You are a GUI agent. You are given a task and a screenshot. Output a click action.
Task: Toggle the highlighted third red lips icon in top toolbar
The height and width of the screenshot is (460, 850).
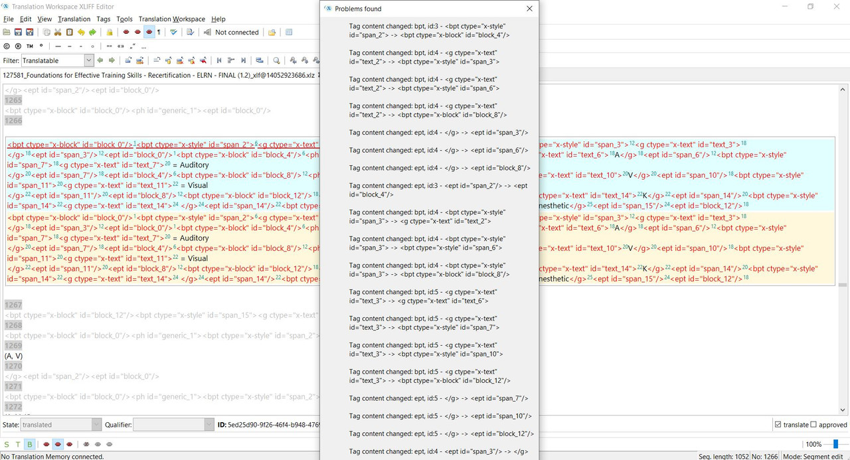pos(149,32)
